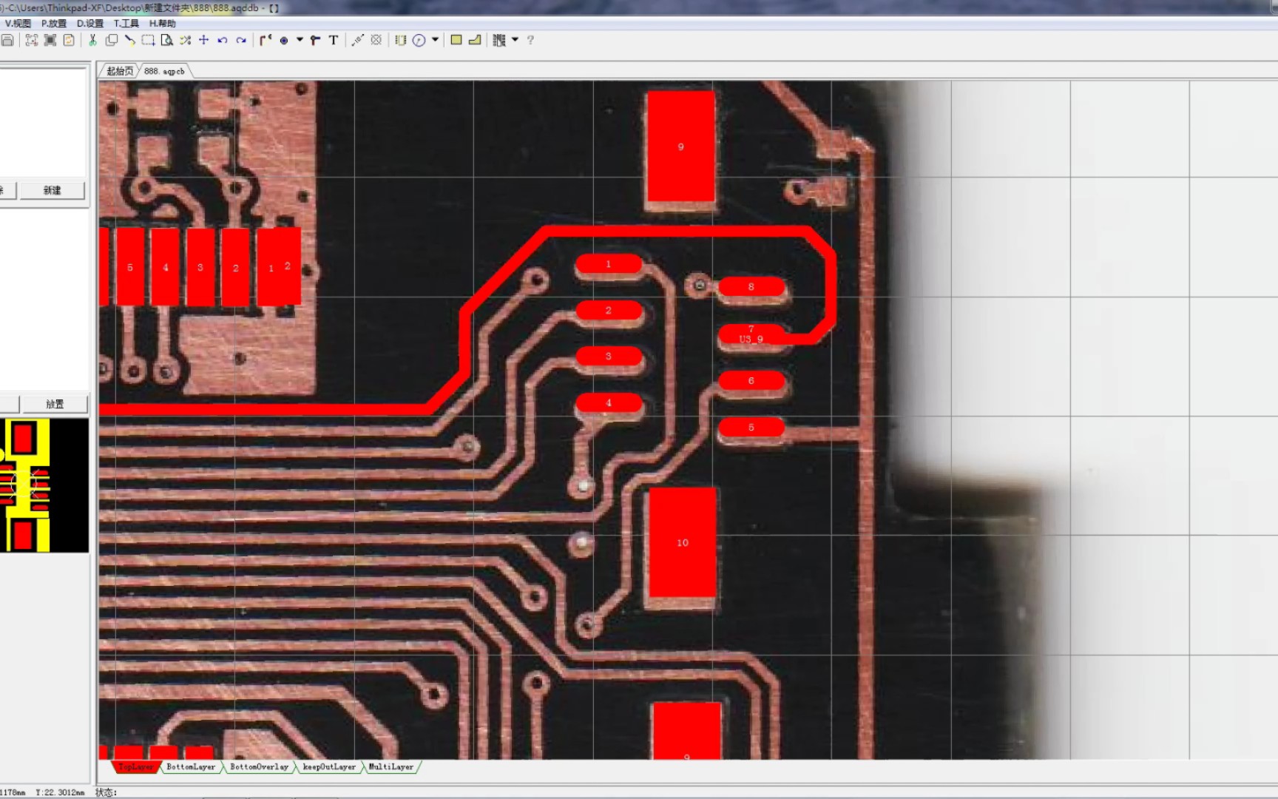
Task: Click the Save file icon
Action: (8, 41)
